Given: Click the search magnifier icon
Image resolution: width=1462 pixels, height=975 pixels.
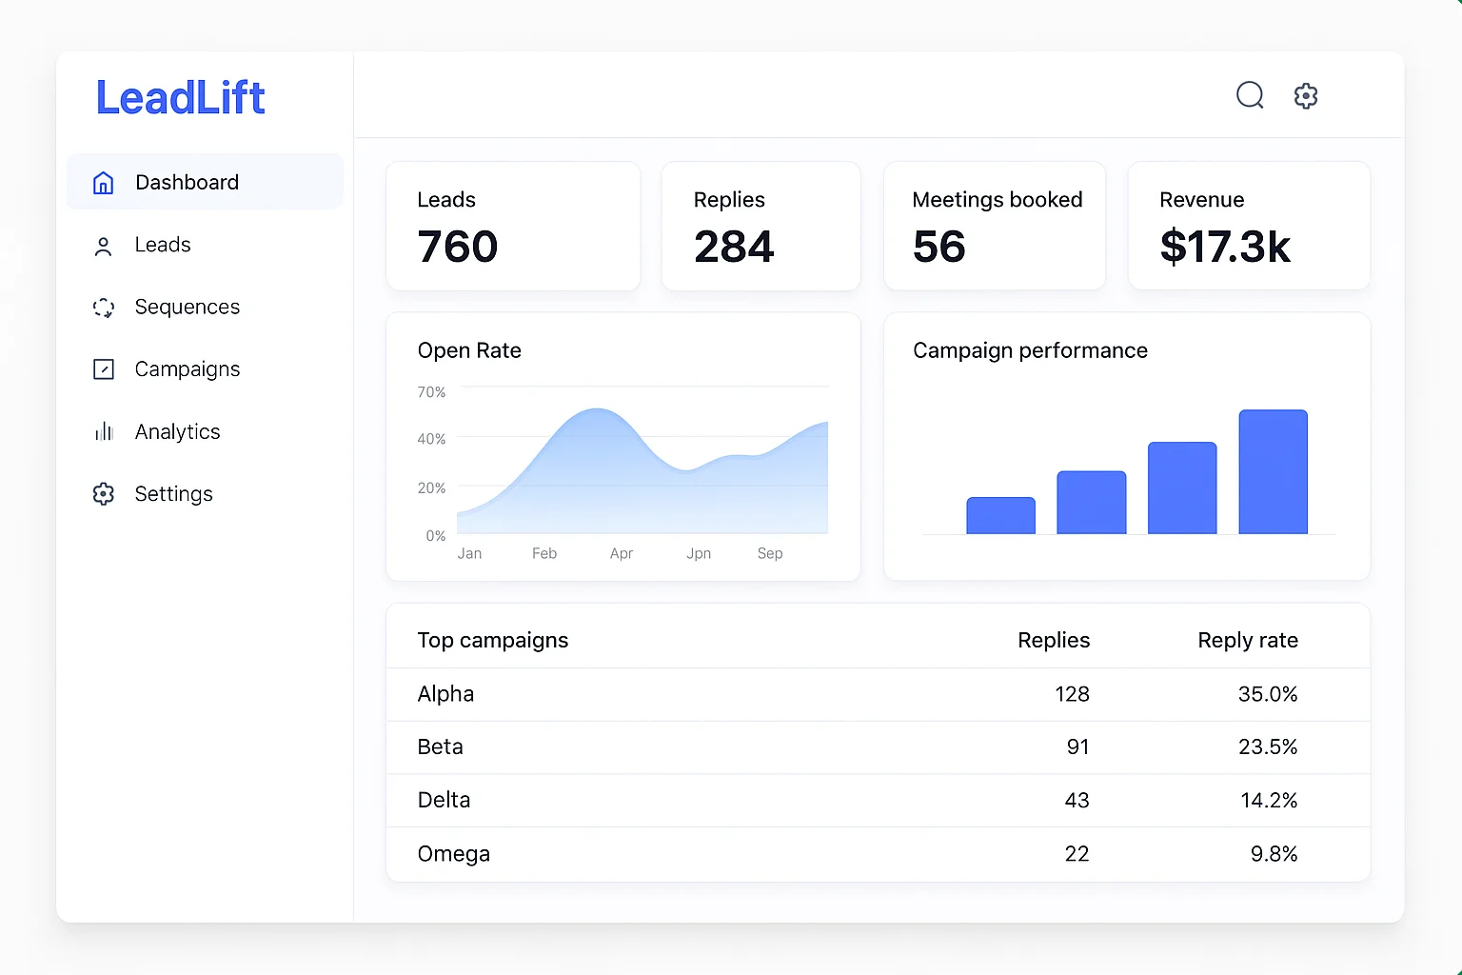Looking at the screenshot, I should (1249, 95).
